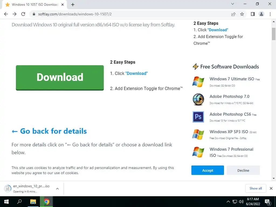Click the volume speaker tray icon
Image resolution: width=276 pixels, height=207 pixels.
coord(241,202)
